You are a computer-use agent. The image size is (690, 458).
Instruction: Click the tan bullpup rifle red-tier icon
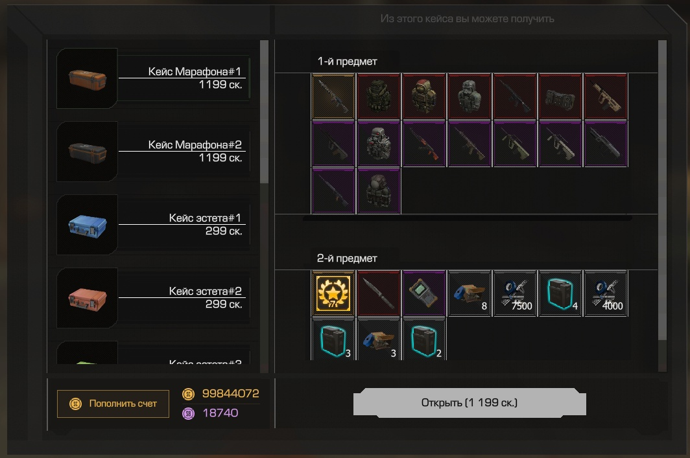tap(606, 97)
